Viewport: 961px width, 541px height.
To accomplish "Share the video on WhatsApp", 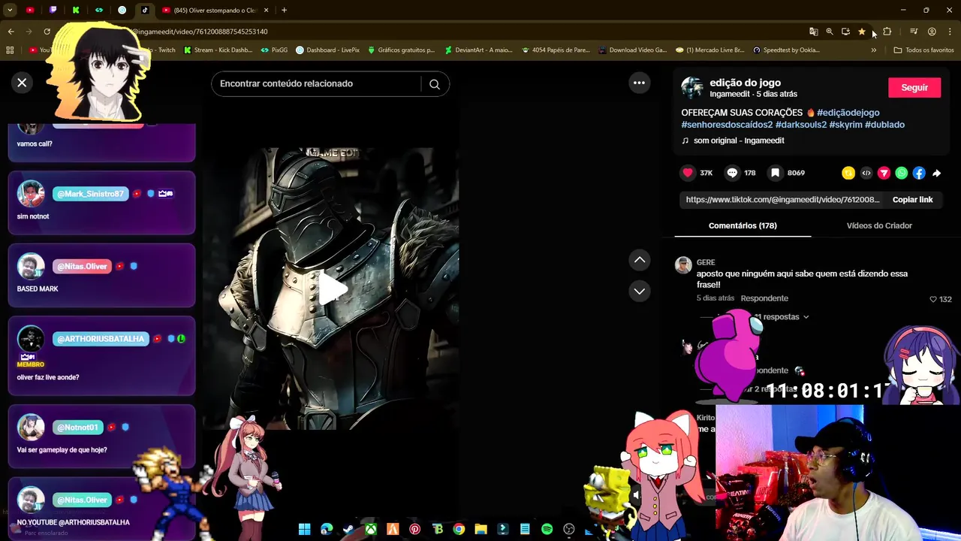I will 902,173.
